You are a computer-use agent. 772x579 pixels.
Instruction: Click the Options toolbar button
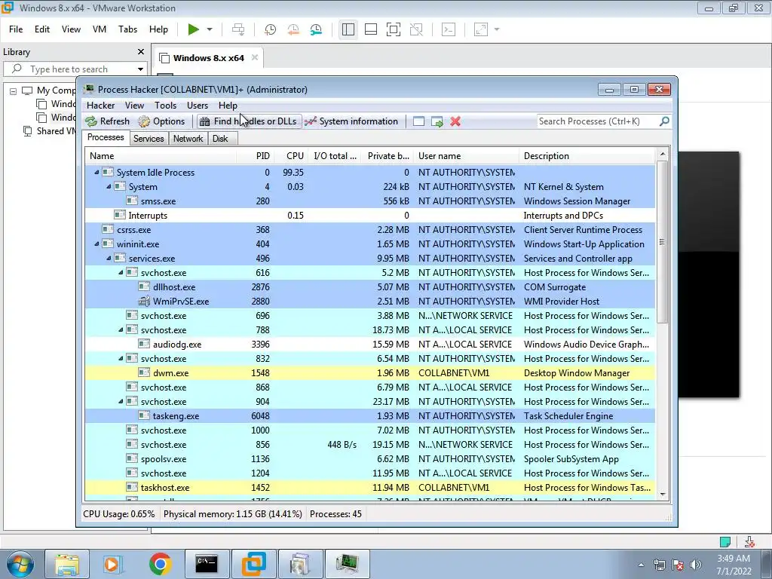point(162,121)
